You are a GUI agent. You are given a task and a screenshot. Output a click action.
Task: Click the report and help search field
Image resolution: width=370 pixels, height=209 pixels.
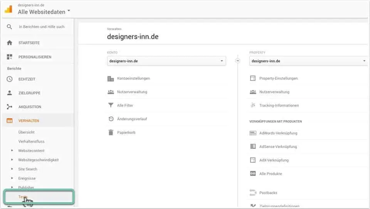[42, 27]
